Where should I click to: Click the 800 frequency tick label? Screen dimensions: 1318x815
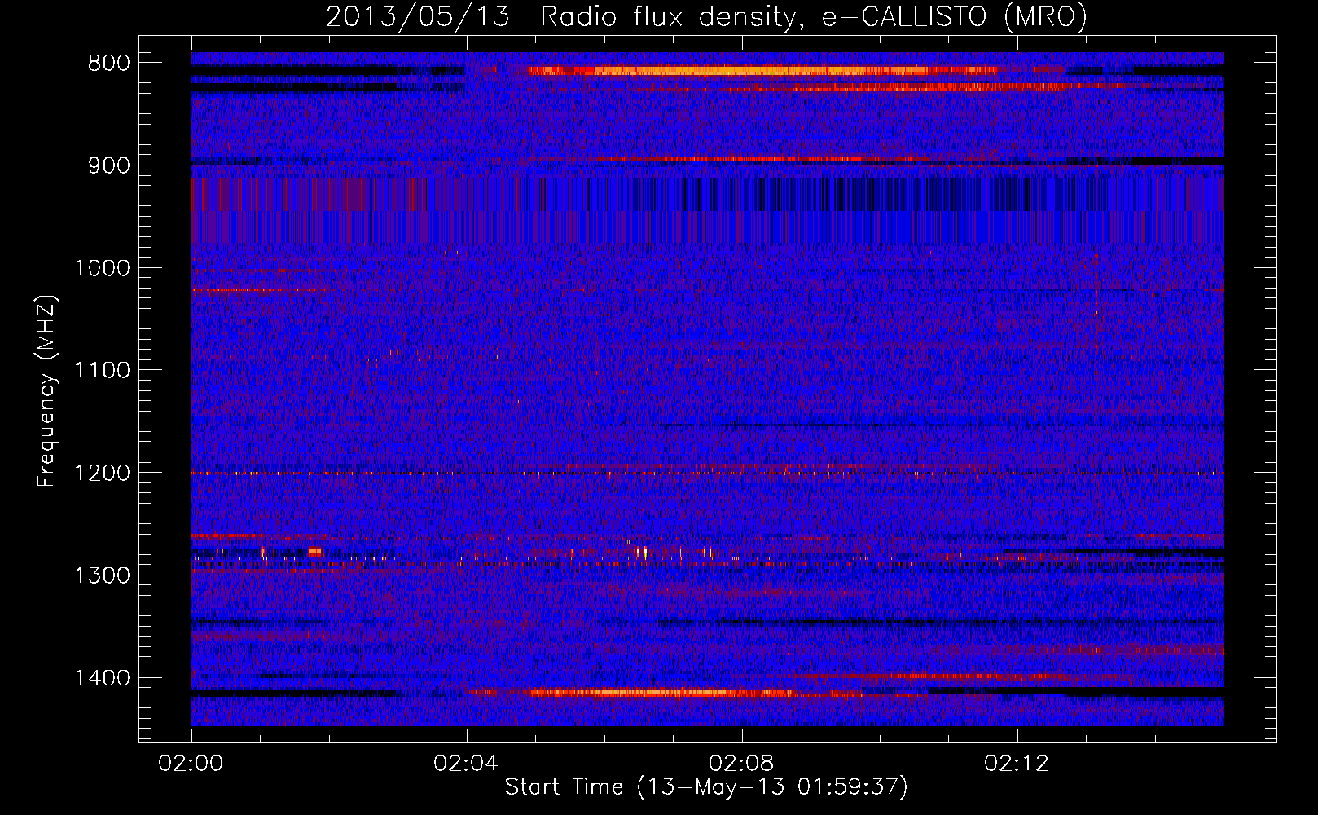109,64
